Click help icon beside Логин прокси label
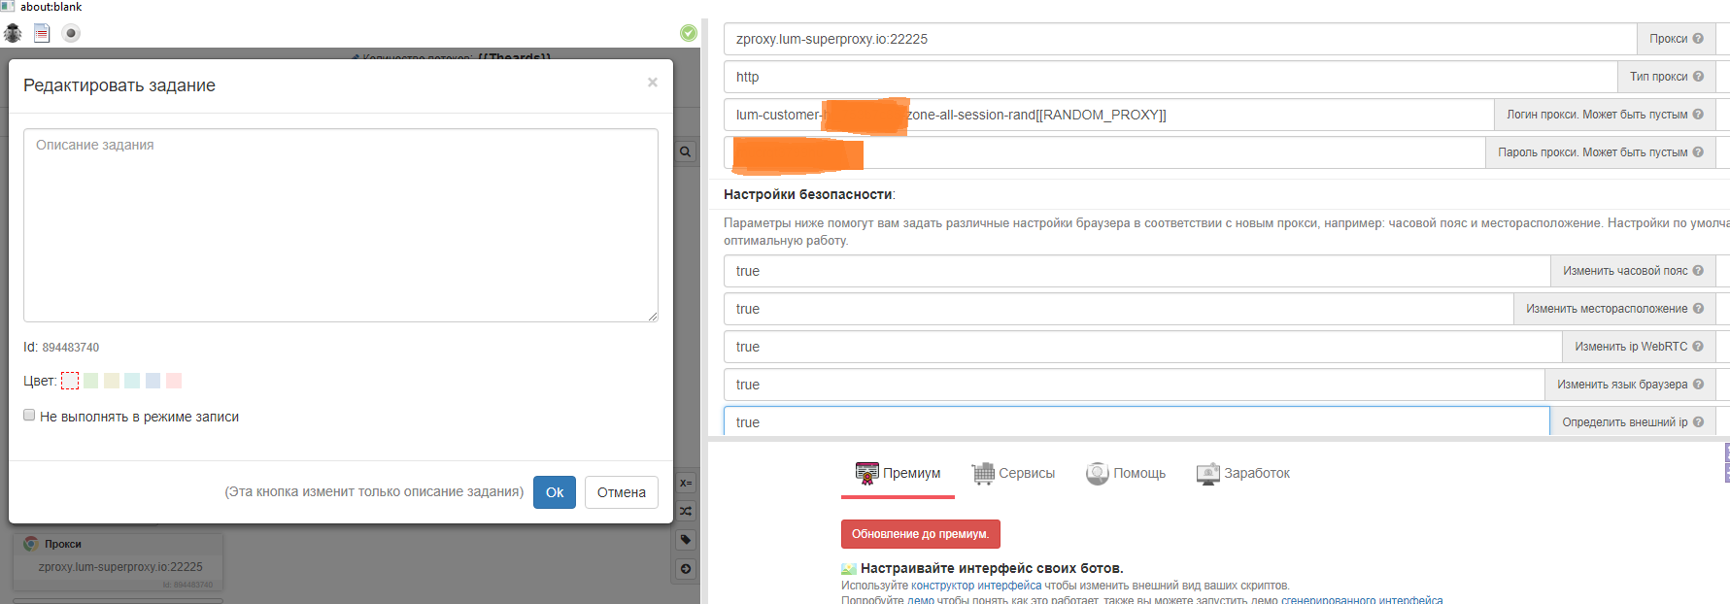The image size is (1730, 604). pyautogui.click(x=1698, y=115)
